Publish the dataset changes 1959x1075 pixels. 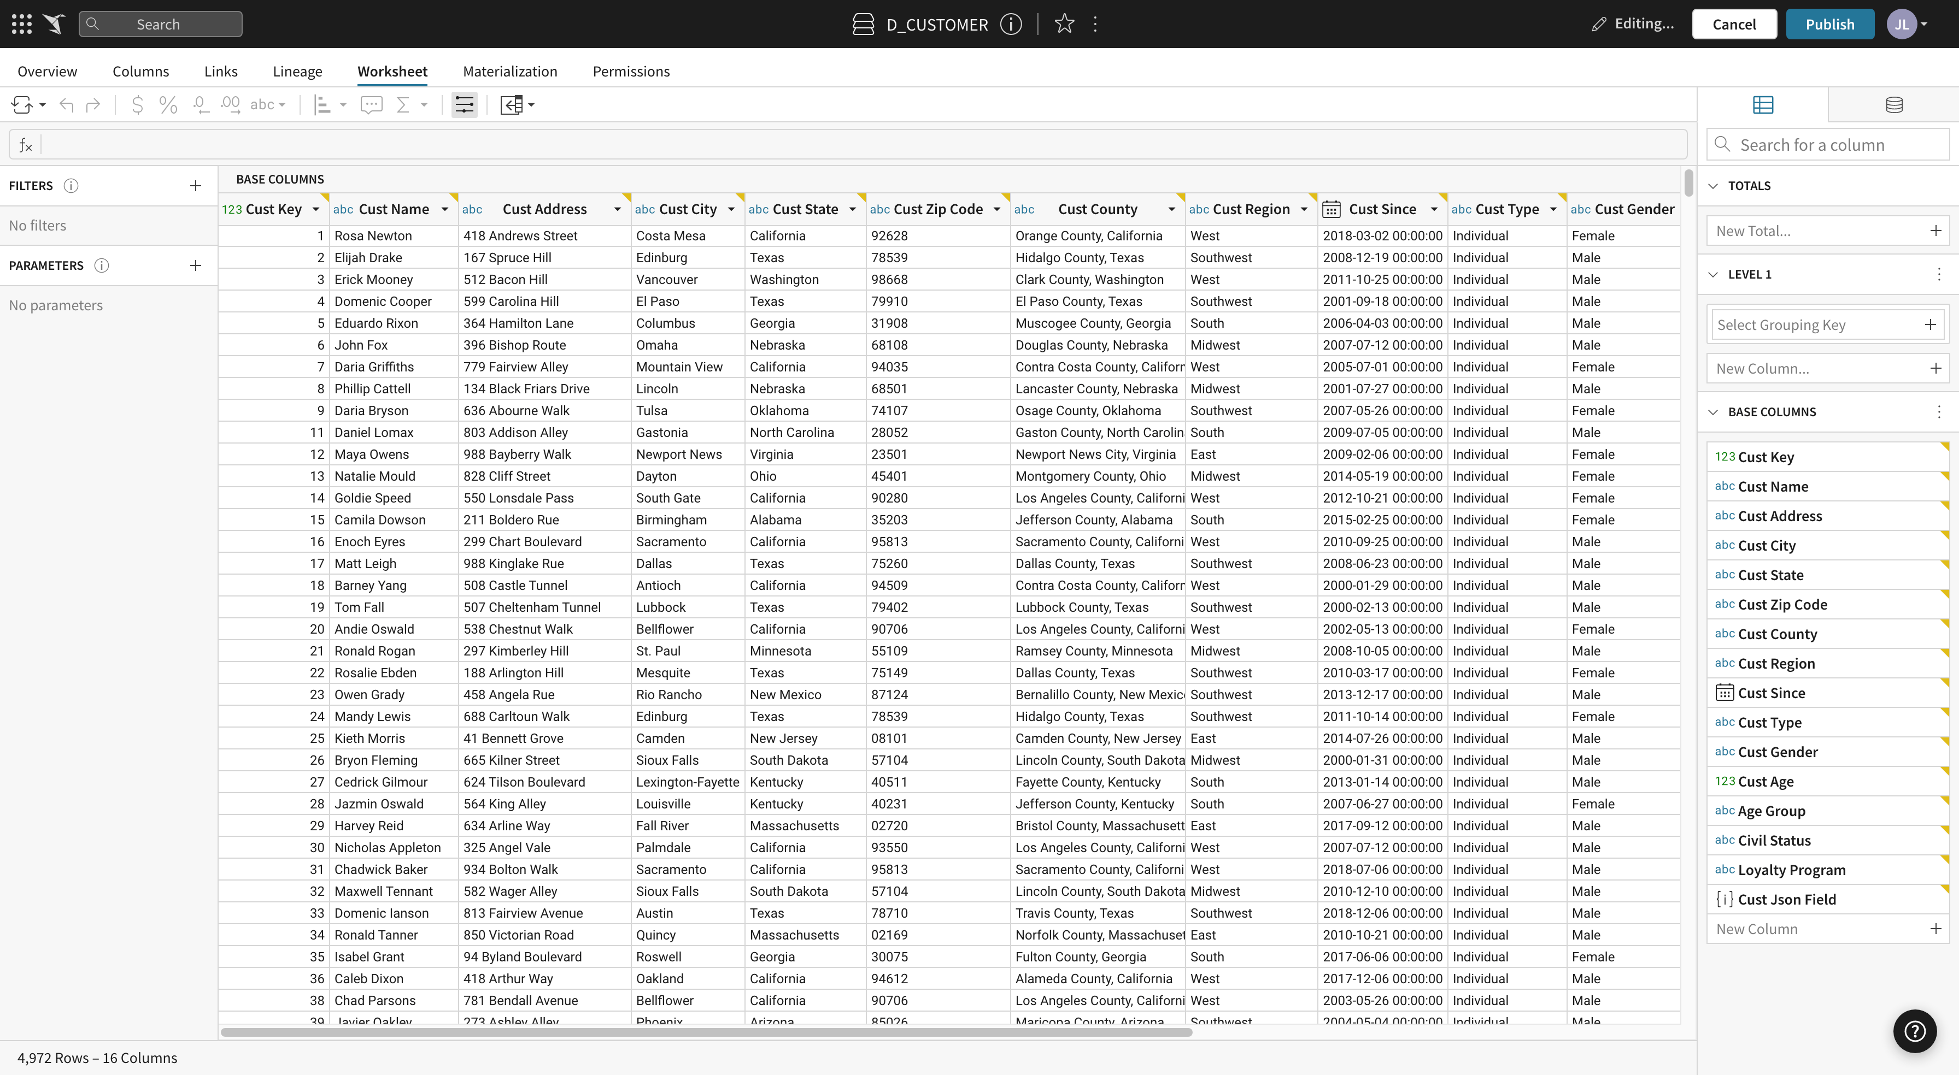1829,25
